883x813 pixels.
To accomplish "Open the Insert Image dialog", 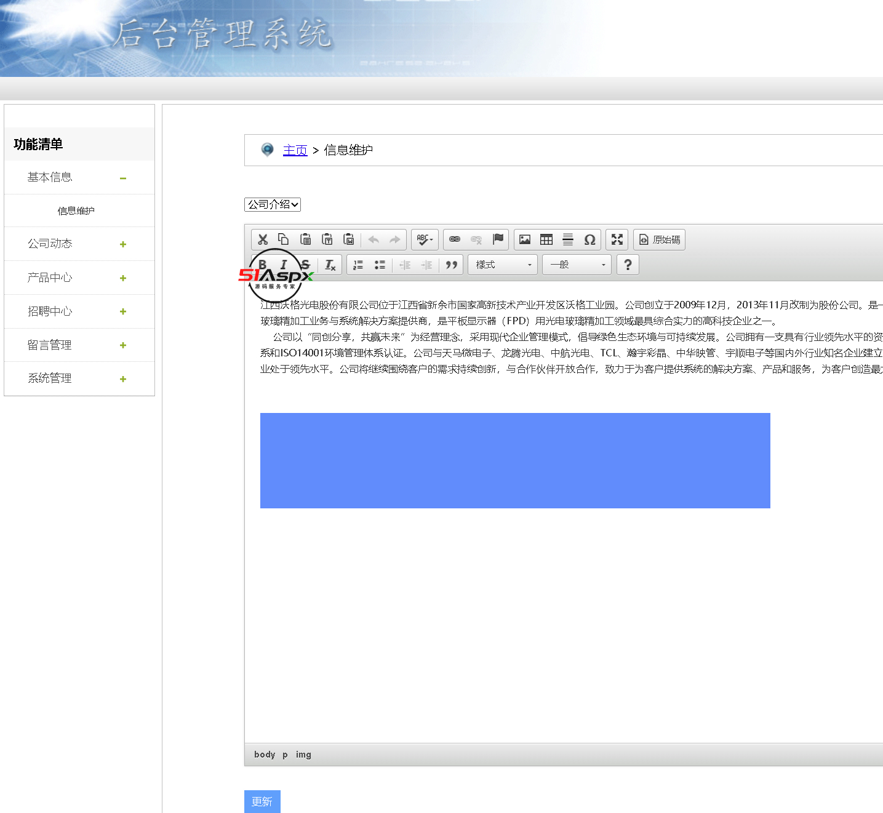I will [x=525, y=239].
